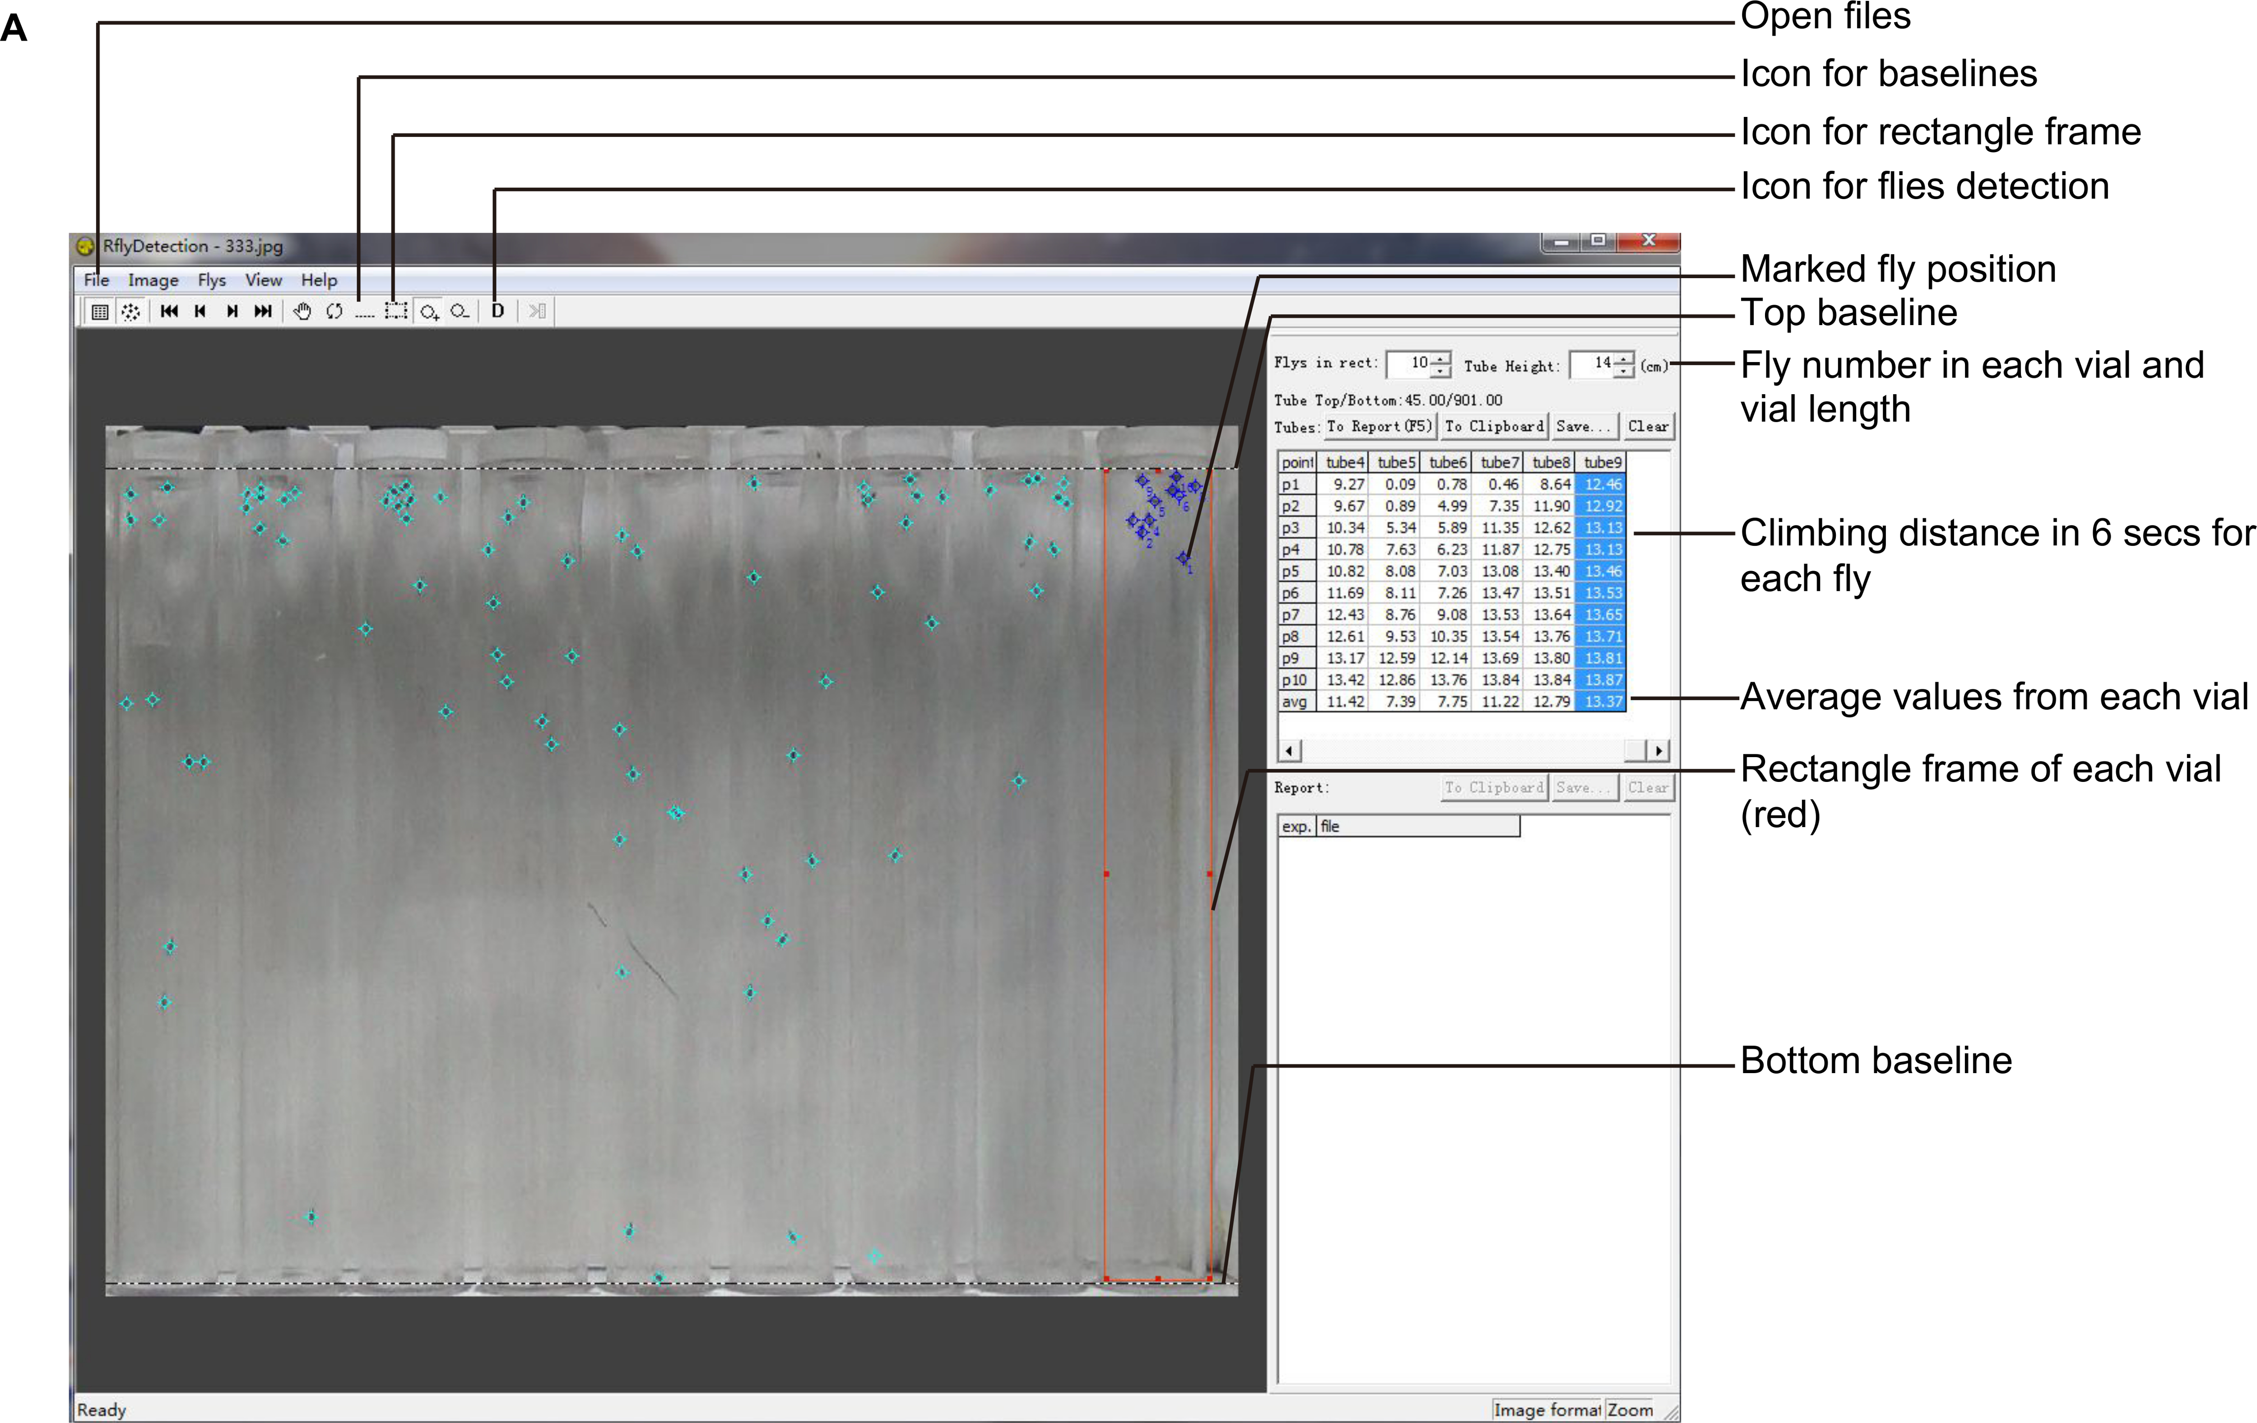Select the rectangle frame tool icon
Viewport: 2257px width, 1423px height.
click(396, 311)
